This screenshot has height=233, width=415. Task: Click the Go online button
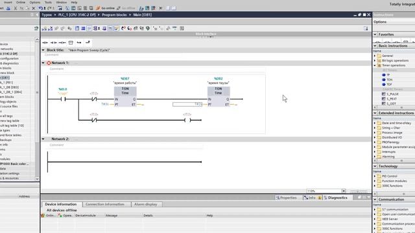(x=105, y=8)
